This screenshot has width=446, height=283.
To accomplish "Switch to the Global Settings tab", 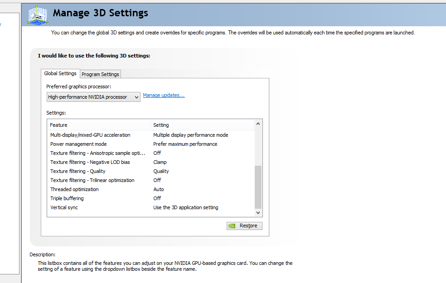I will pos(60,74).
